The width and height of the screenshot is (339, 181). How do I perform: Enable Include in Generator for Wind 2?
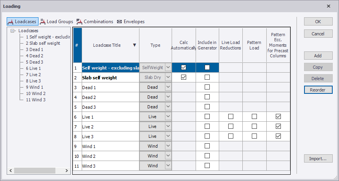coord(207,156)
